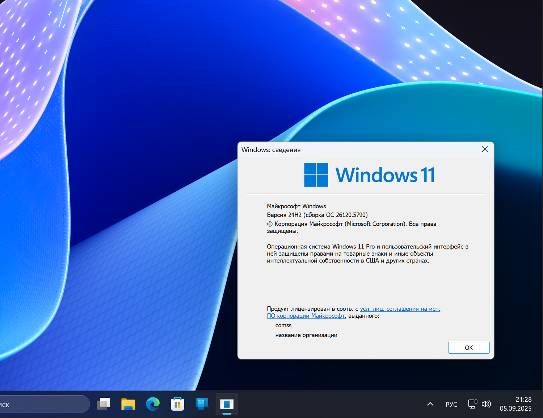Image resolution: width=543 pixels, height=418 pixels.
Task: Launch File Explorer from the taskbar
Action: coord(128,404)
